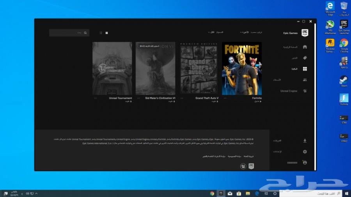This screenshot has height=197, width=351.
Task: Click the Epic Games logo in the footer
Action: (x=251, y=166)
